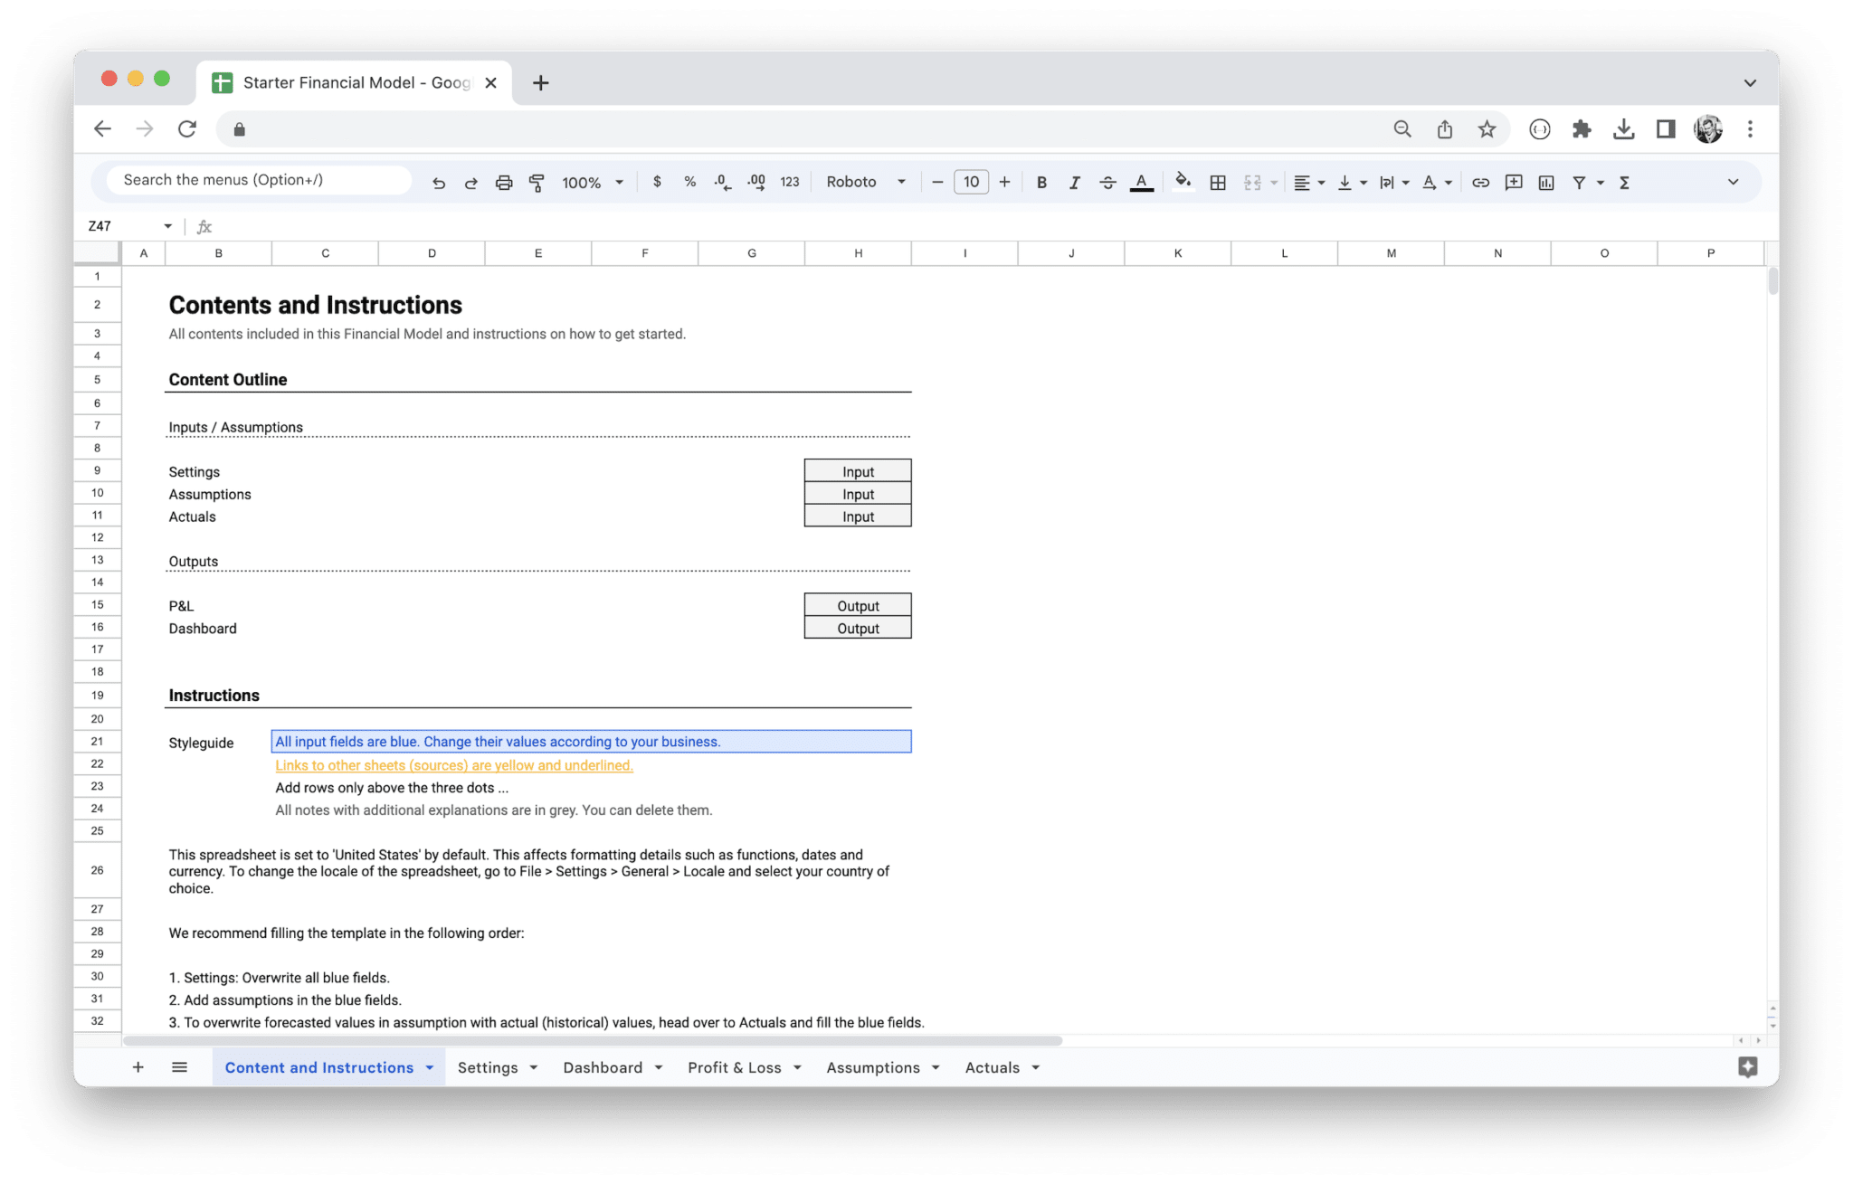This screenshot has width=1853, height=1184.
Task: Open the functions menu with sigma icon
Action: 1624,182
